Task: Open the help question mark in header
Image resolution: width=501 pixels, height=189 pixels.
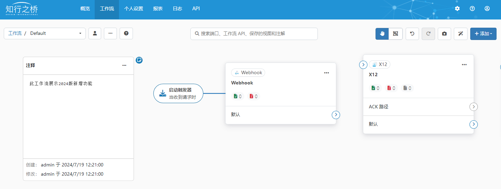Action: (x=472, y=9)
